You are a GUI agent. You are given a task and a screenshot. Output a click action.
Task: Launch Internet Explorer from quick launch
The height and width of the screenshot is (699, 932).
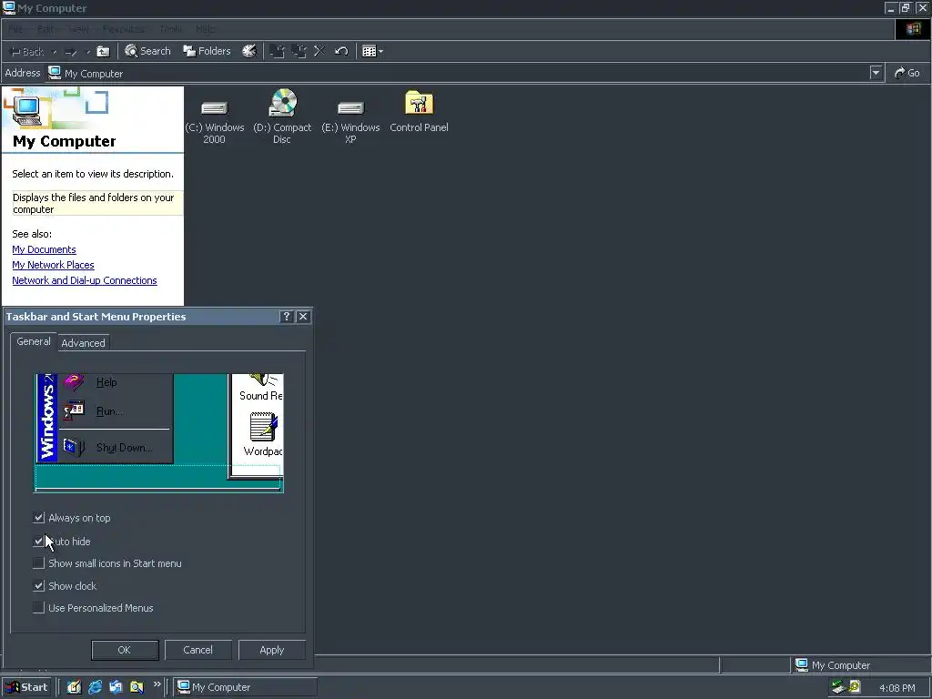[x=95, y=687]
